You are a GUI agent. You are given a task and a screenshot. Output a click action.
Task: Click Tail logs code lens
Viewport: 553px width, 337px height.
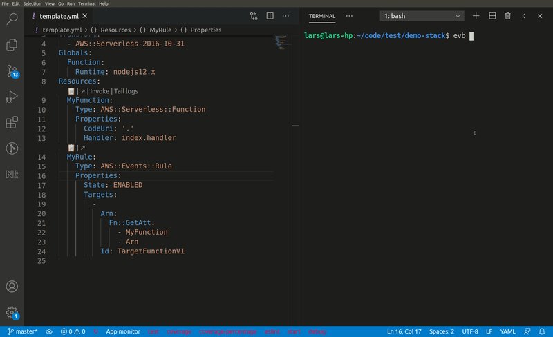click(x=126, y=91)
